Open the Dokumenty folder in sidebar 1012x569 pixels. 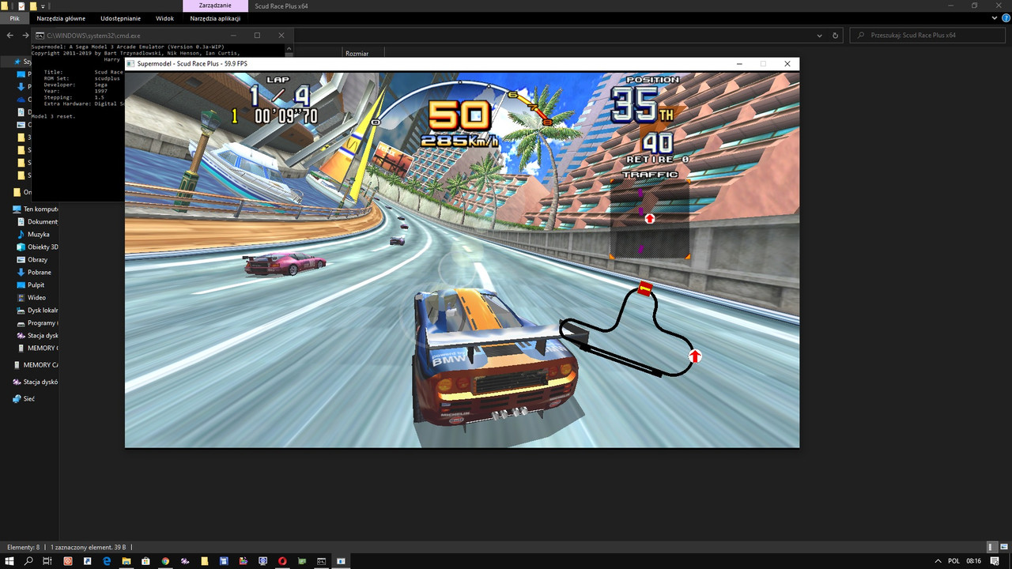36,221
